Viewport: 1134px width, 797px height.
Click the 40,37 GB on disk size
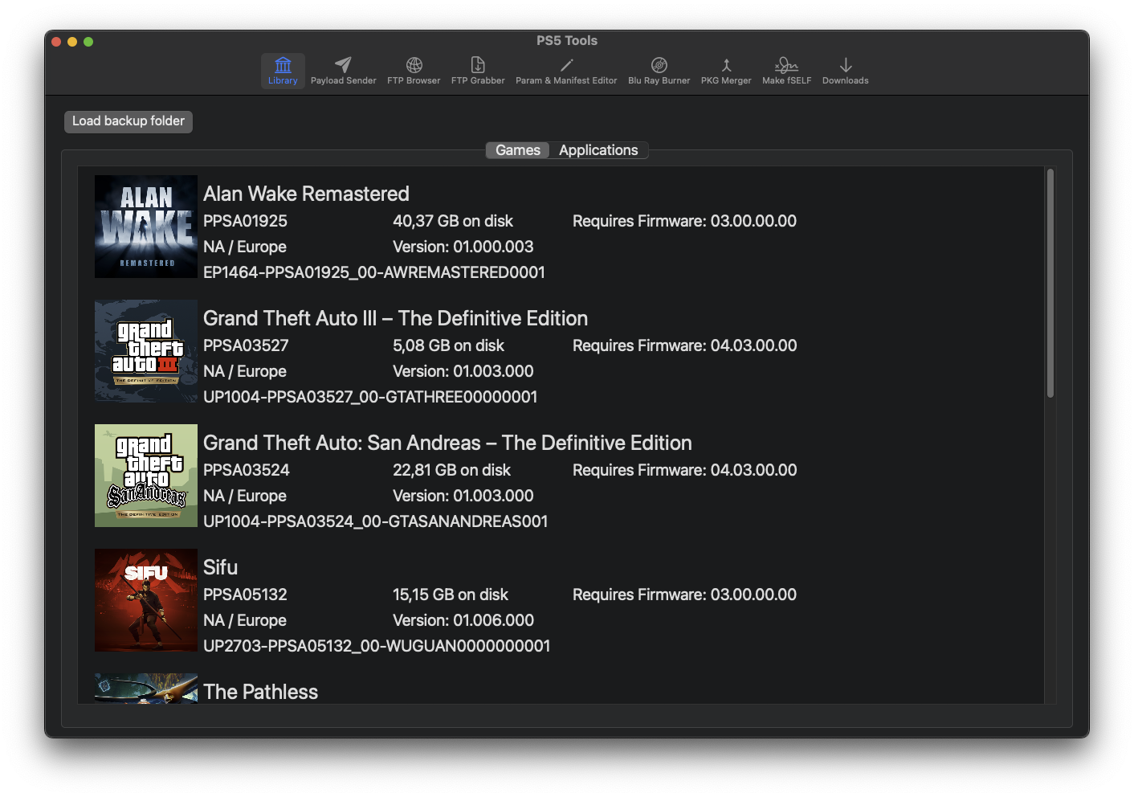tap(453, 221)
